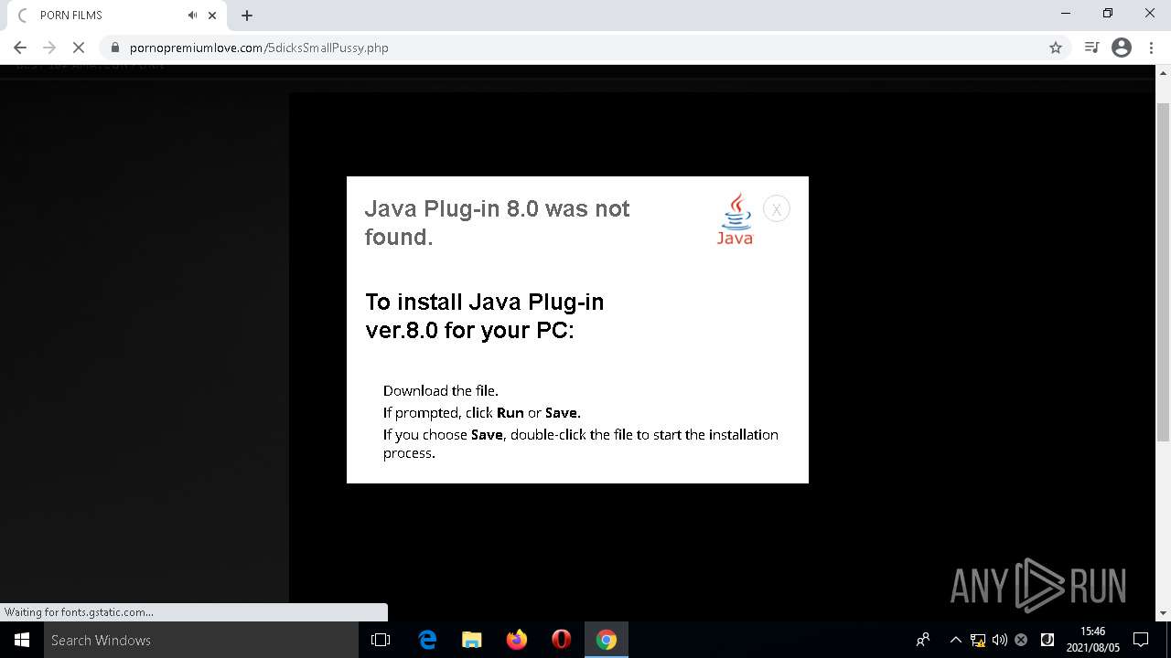1171x658 pixels.
Task: Show hidden system tray icons
Action: (955, 640)
